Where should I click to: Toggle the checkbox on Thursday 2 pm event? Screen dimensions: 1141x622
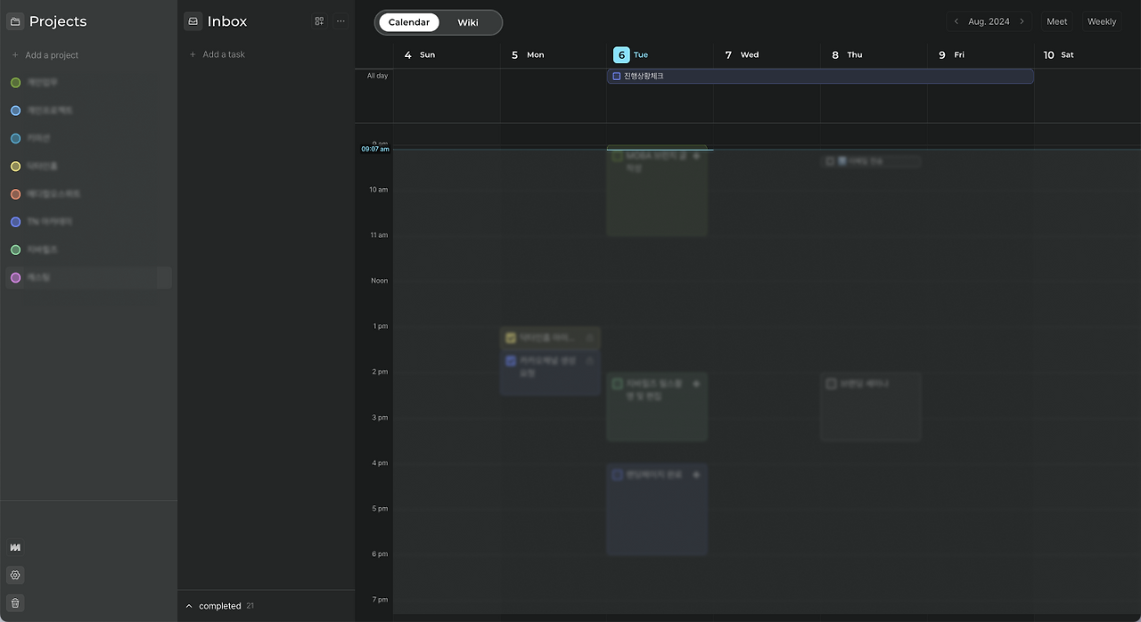click(x=831, y=384)
